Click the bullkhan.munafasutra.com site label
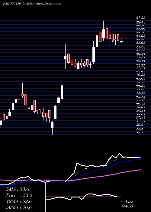The width and height of the screenshot is (151, 212). [x=42, y=4]
